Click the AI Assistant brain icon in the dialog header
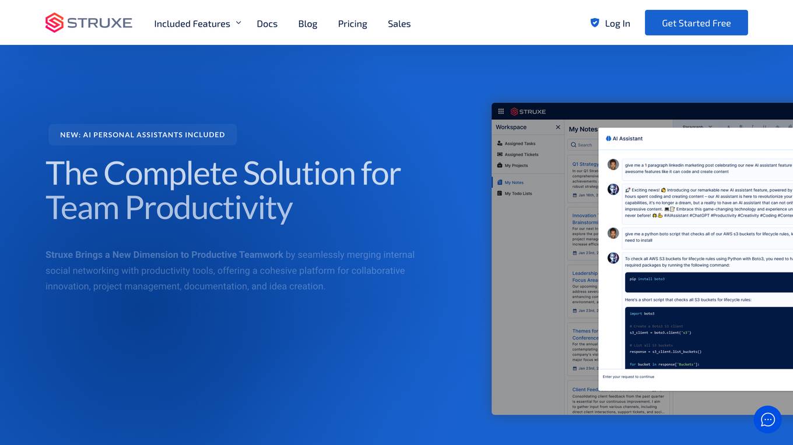Viewport: 793px width, 445px height. point(608,139)
